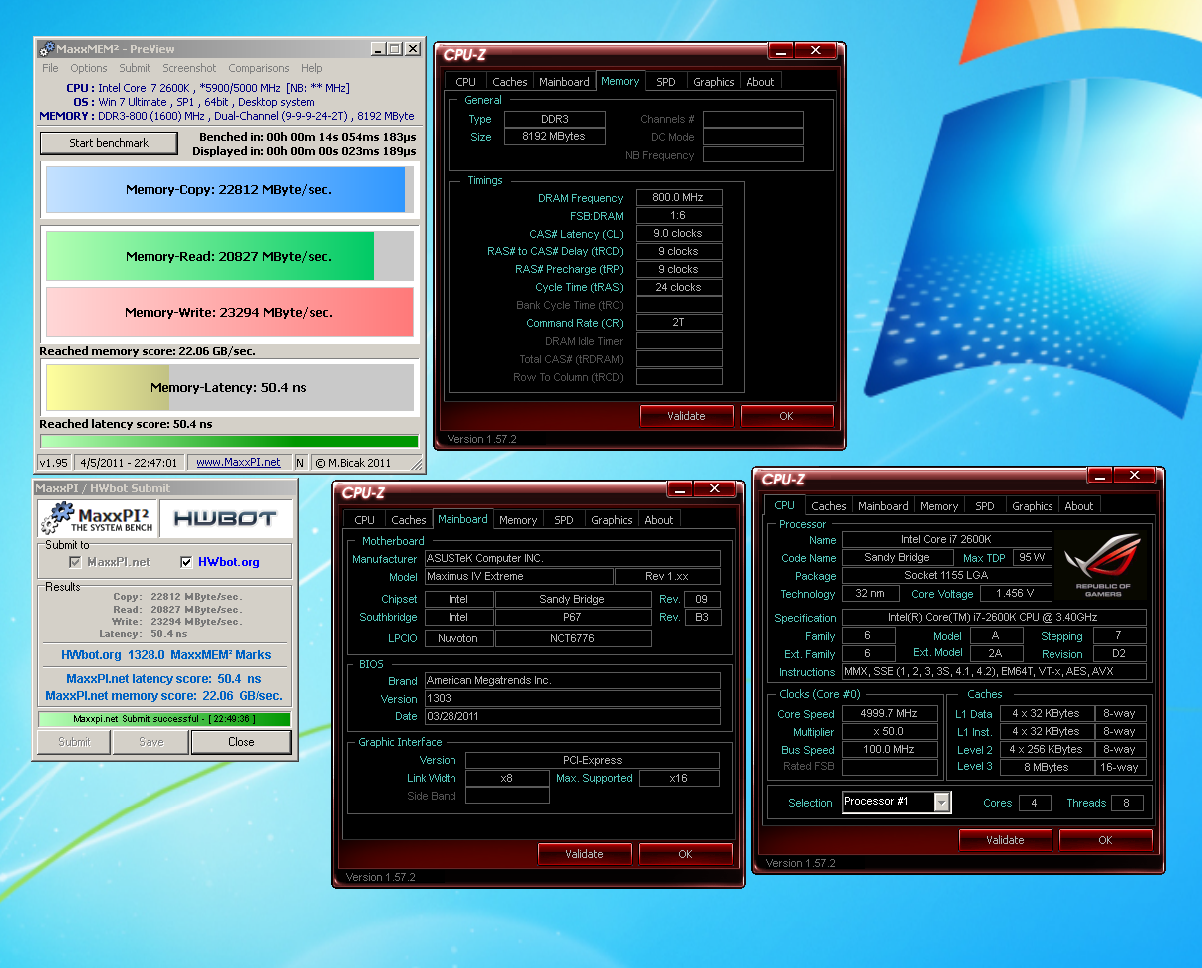The width and height of the screenshot is (1202, 968).
Task: Switch to Mainboard tab in CPU window
Action: [x=883, y=506]
